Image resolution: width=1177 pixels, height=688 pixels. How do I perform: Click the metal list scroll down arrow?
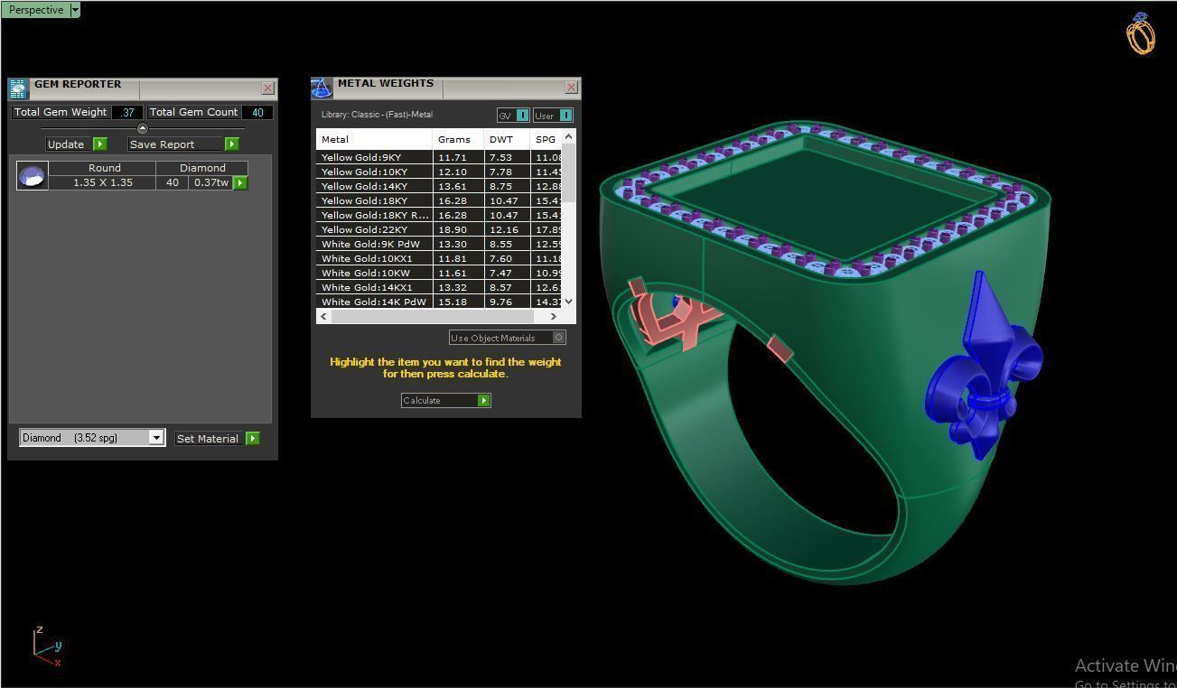pyautogui.click(x=568, y=302)
